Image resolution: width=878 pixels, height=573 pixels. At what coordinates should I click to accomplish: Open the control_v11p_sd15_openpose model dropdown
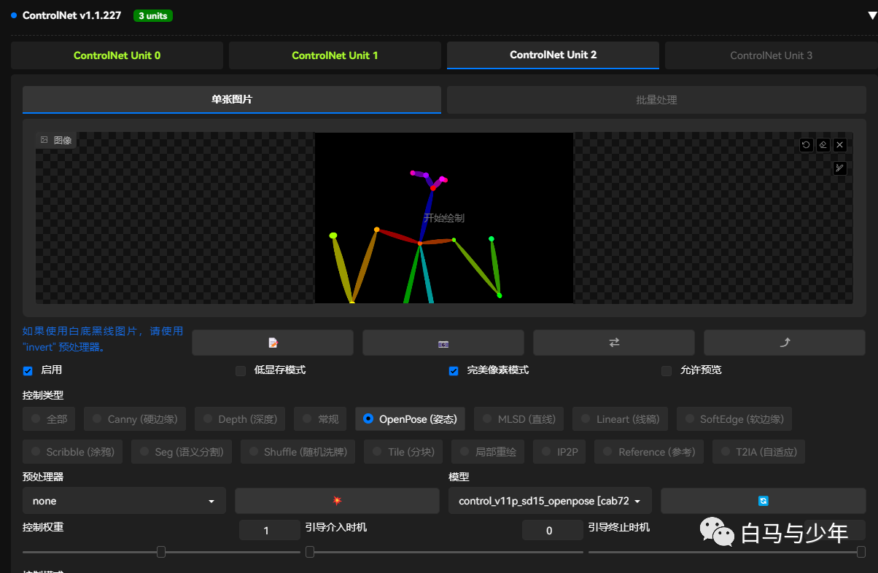549,501
